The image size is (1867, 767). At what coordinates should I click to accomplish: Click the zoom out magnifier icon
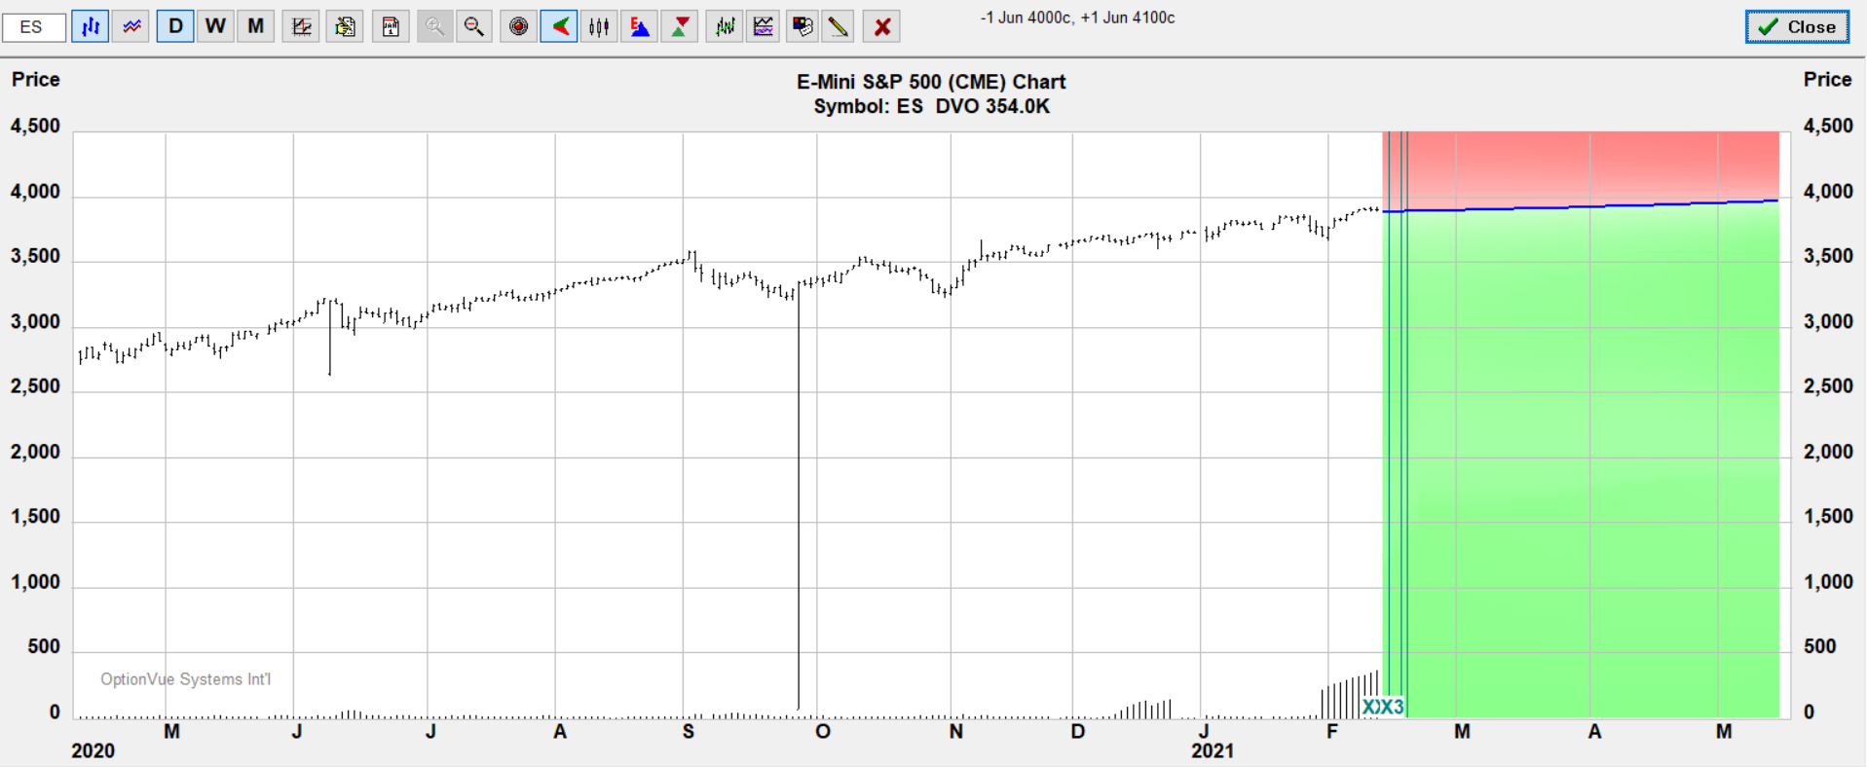tap(474, 27)
